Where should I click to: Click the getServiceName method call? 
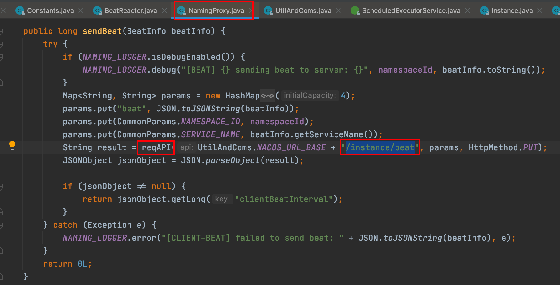329,135
